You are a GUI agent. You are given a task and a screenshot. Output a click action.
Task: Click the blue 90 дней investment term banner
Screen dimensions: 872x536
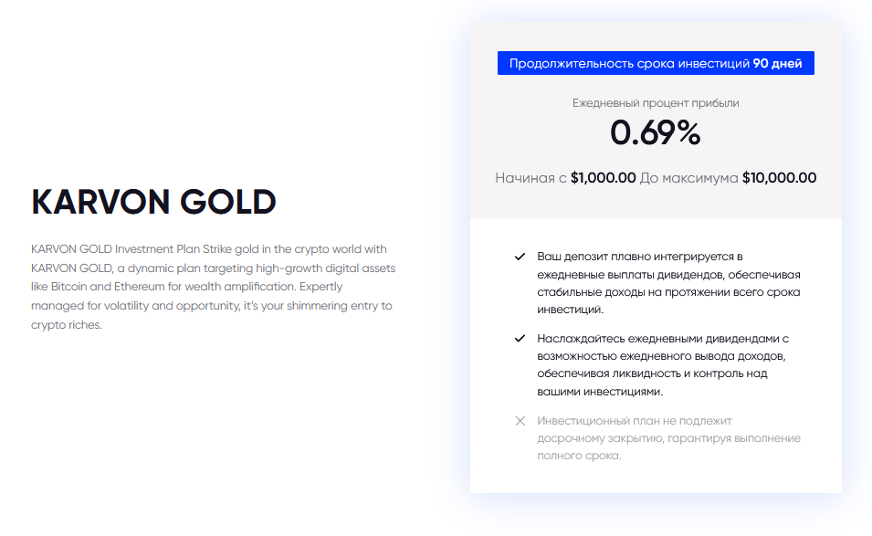pyautogui.click(x=656, y=63)
